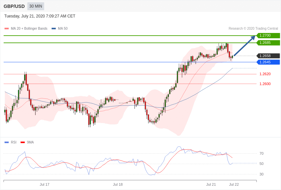Click the 1.2685 green resistance price tag
The height and width of the screenshot is (190, 281).
(268, 43)
